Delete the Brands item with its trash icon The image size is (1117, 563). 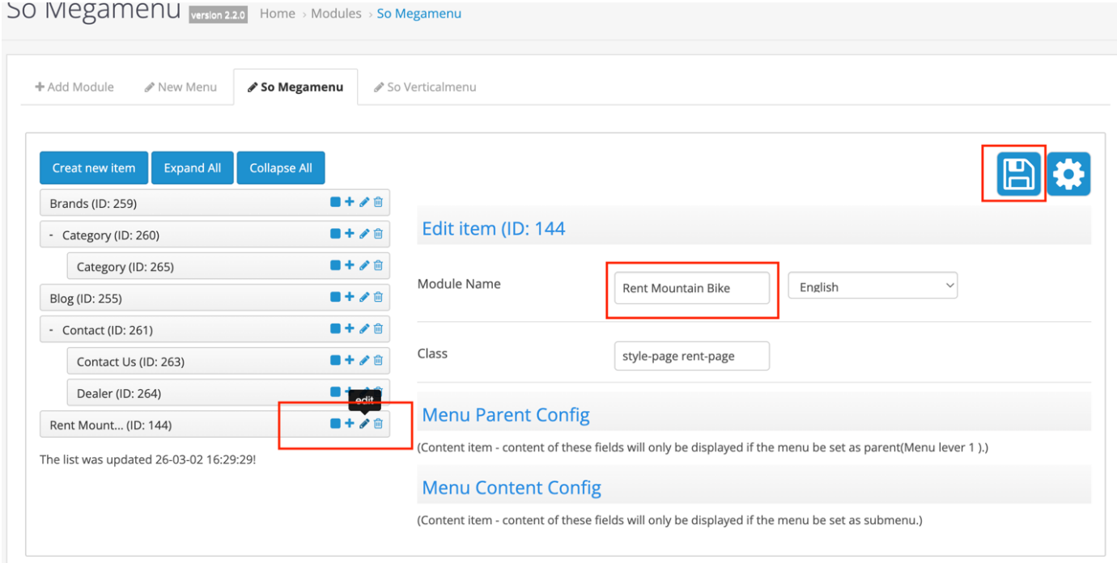[x=378, y=202]
